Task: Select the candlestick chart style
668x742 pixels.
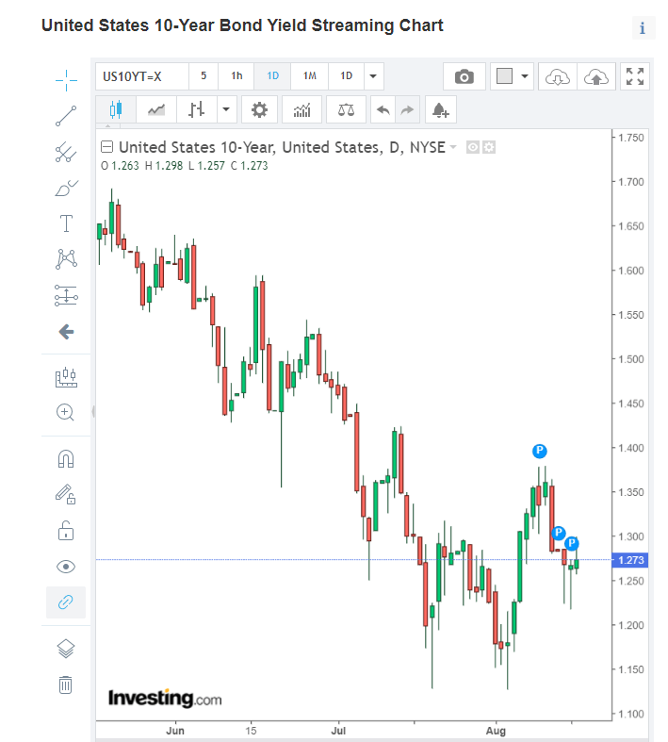Action: click(116, 109)
